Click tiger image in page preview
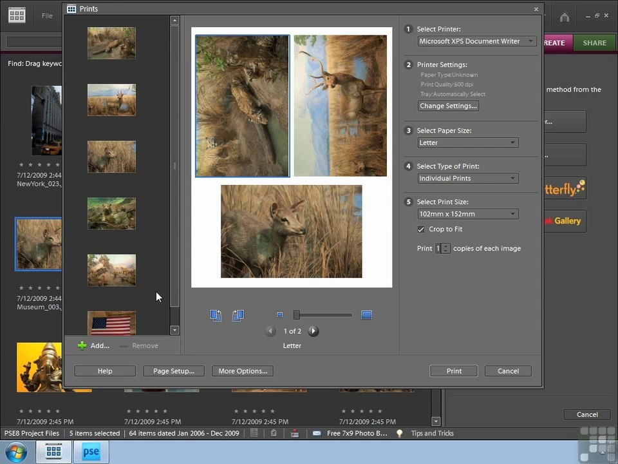The width and height of the screenshot is (618, 464). pos(243,106)
